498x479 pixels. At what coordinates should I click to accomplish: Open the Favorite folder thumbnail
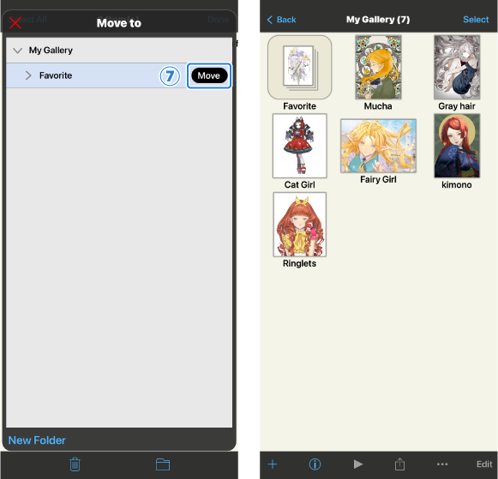299,68
